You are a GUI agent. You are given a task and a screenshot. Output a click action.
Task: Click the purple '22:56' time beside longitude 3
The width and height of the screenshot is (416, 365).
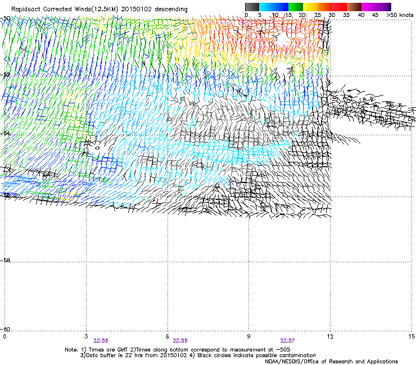[x=101, y=341]
